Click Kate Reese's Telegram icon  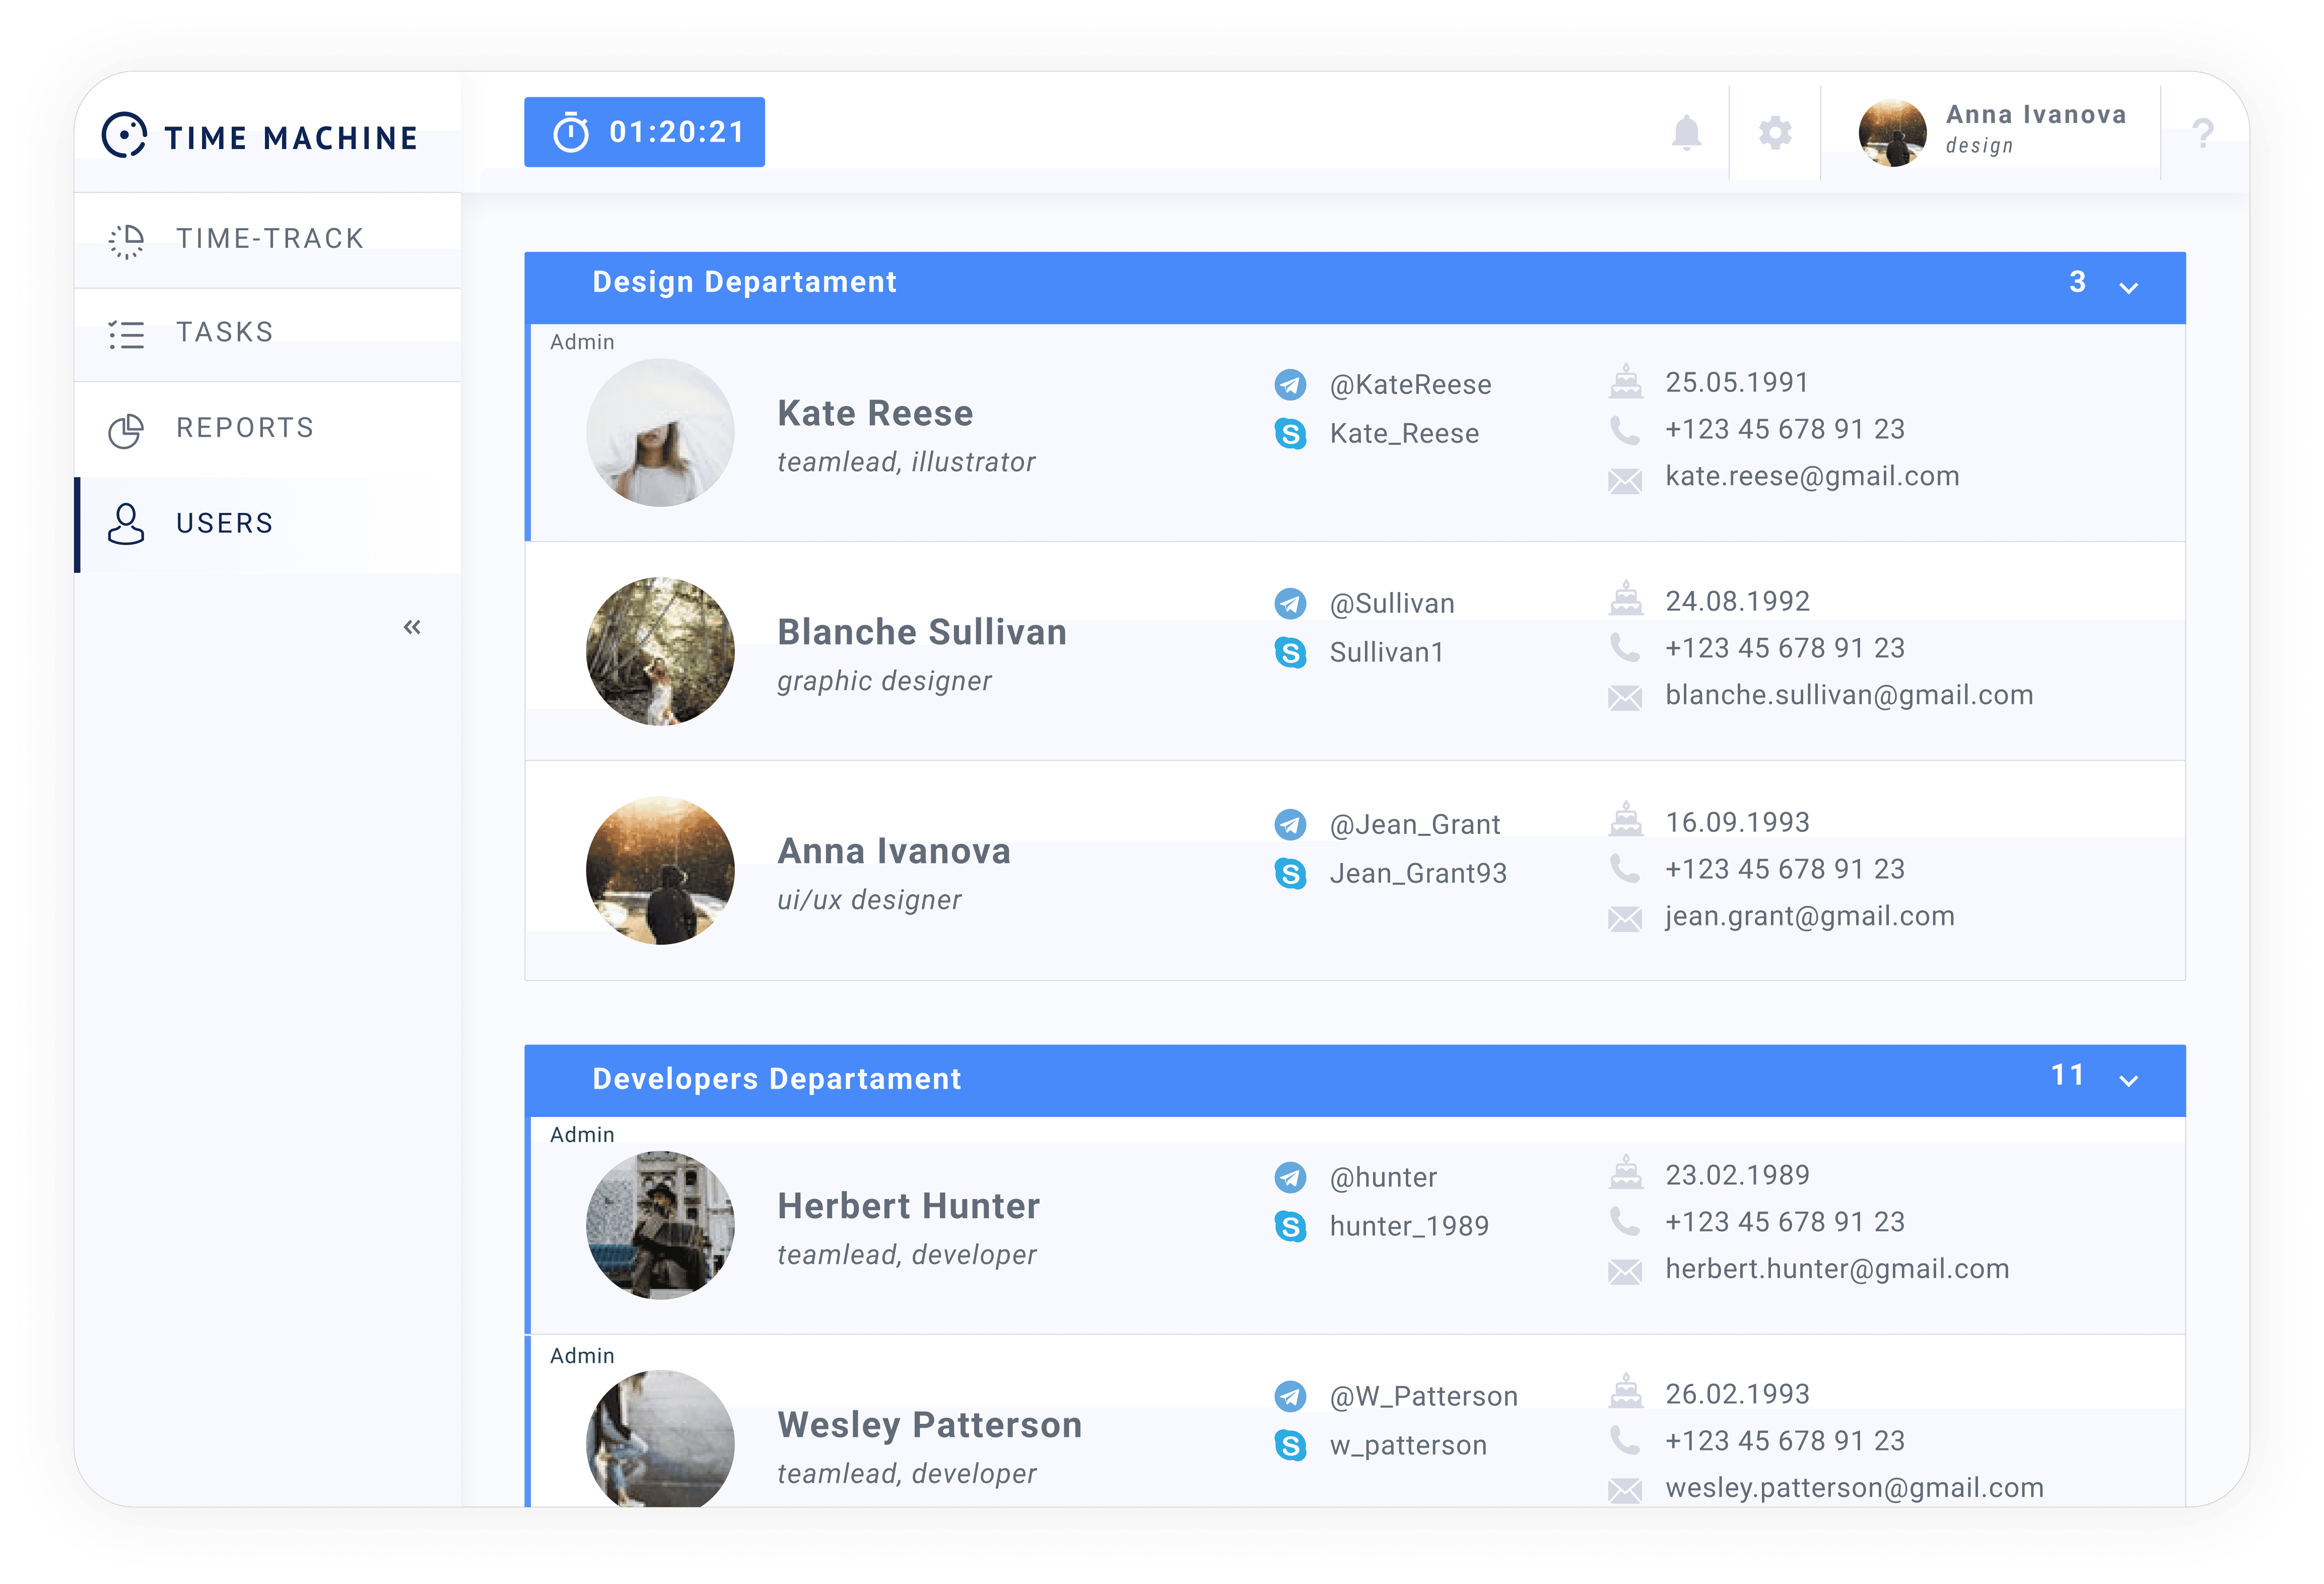pyautogui.click(x=1290, y=385)
